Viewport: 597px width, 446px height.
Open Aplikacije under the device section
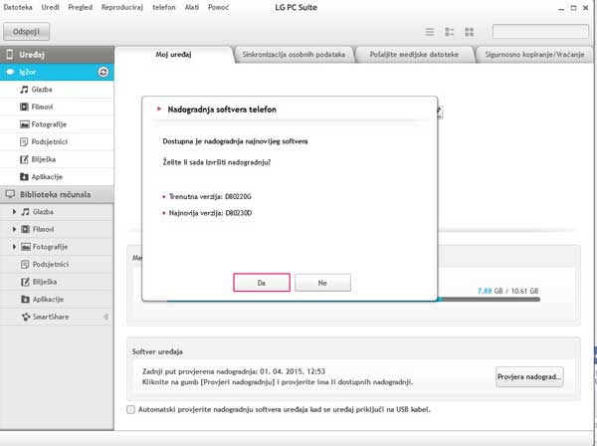(57, 177)
